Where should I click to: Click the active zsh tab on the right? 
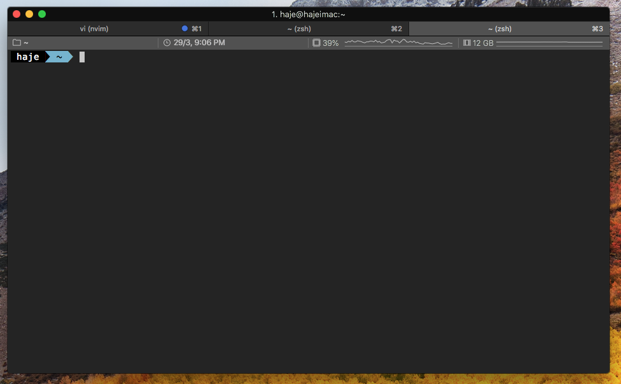499,29
